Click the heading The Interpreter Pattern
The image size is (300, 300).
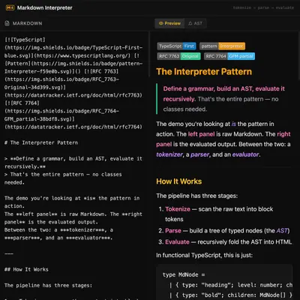[204, 72]
